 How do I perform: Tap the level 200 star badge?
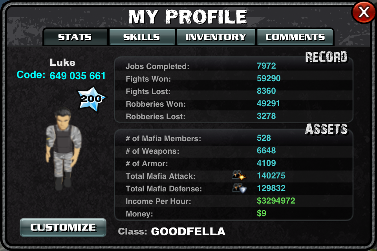[x=91, y=99]
